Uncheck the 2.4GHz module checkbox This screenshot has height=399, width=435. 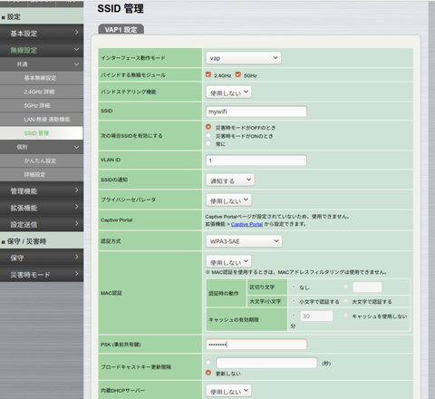pyautogui.click(x=208, y=74)
